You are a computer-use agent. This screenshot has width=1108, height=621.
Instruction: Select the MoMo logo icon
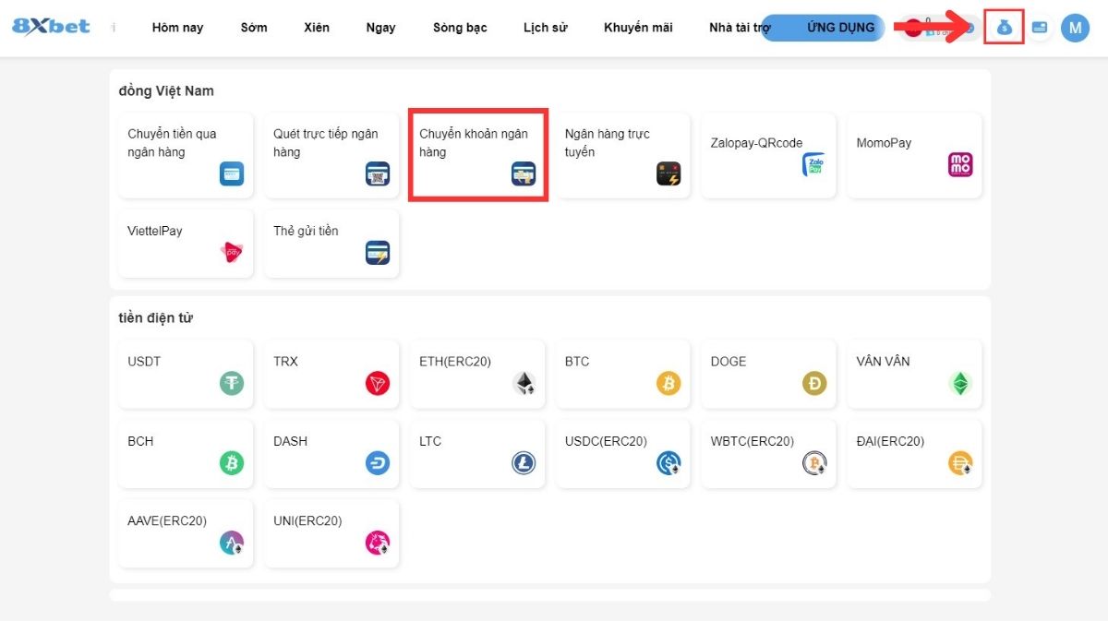(x=960, y=164)
